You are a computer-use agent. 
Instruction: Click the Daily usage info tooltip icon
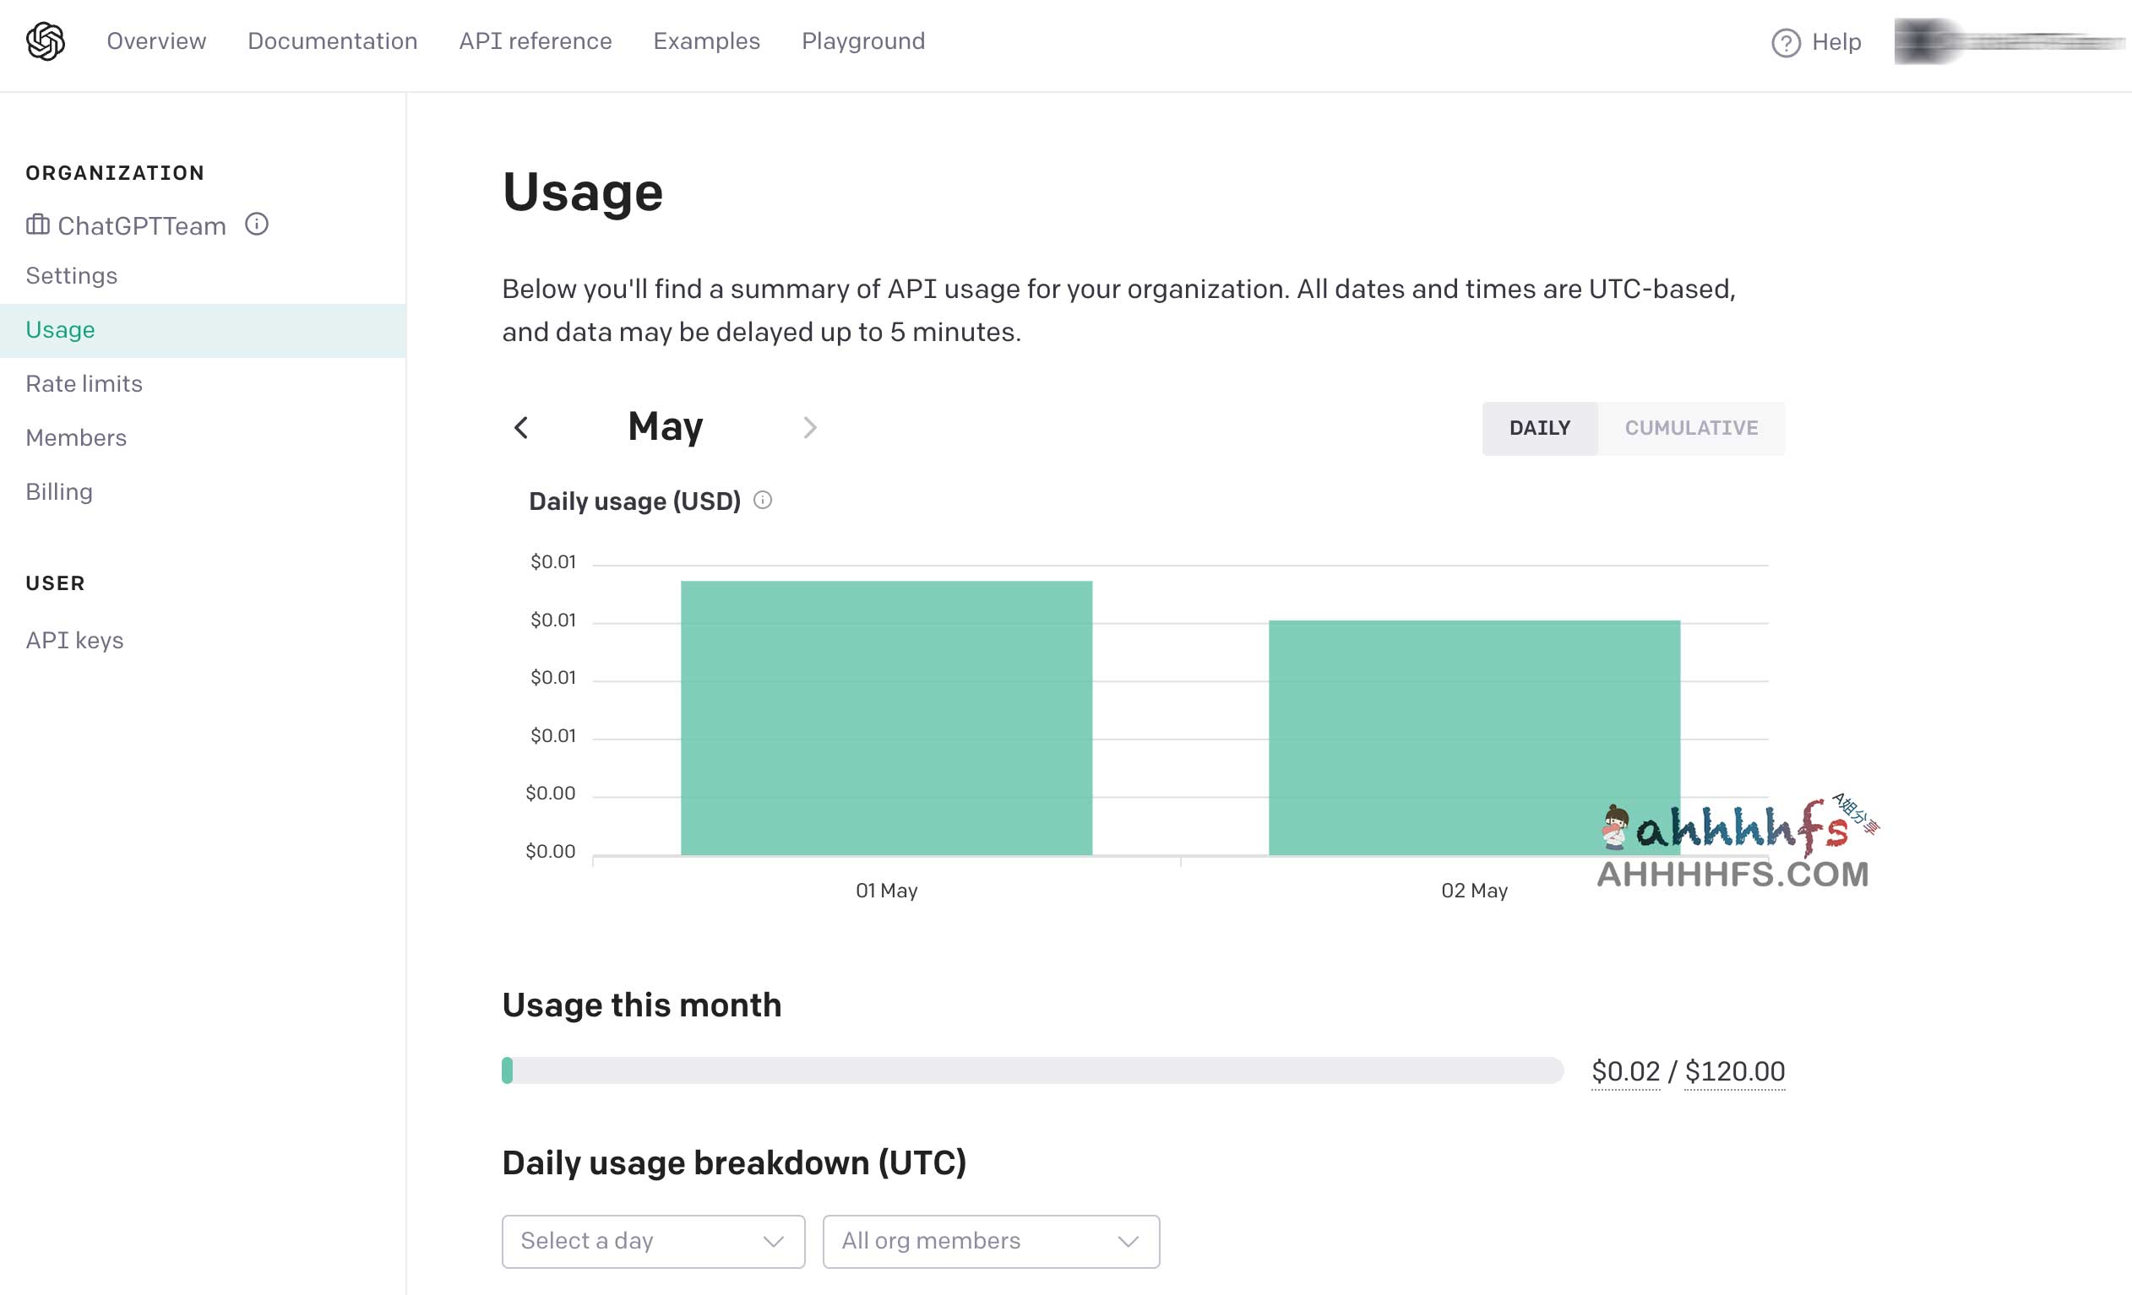pos(766,501)
